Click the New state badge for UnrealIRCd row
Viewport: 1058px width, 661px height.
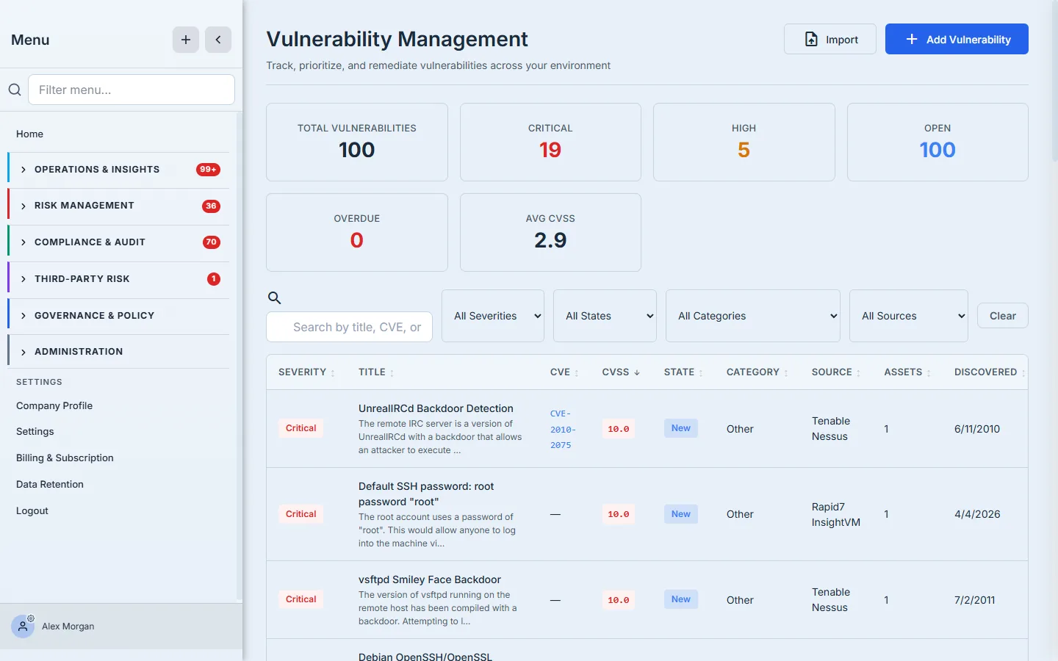[681, 428]
